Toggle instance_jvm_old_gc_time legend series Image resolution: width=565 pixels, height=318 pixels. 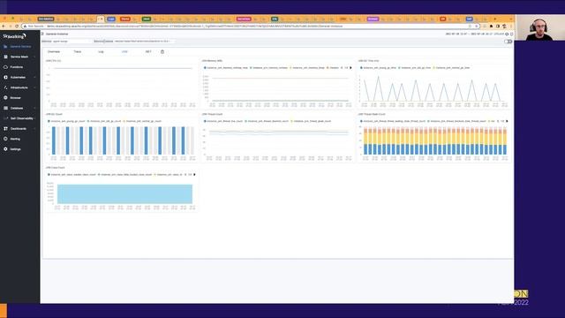415,68
